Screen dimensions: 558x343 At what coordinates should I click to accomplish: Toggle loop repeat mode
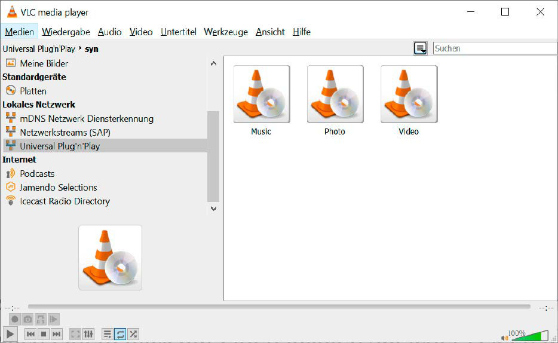[x=120, y=334]
